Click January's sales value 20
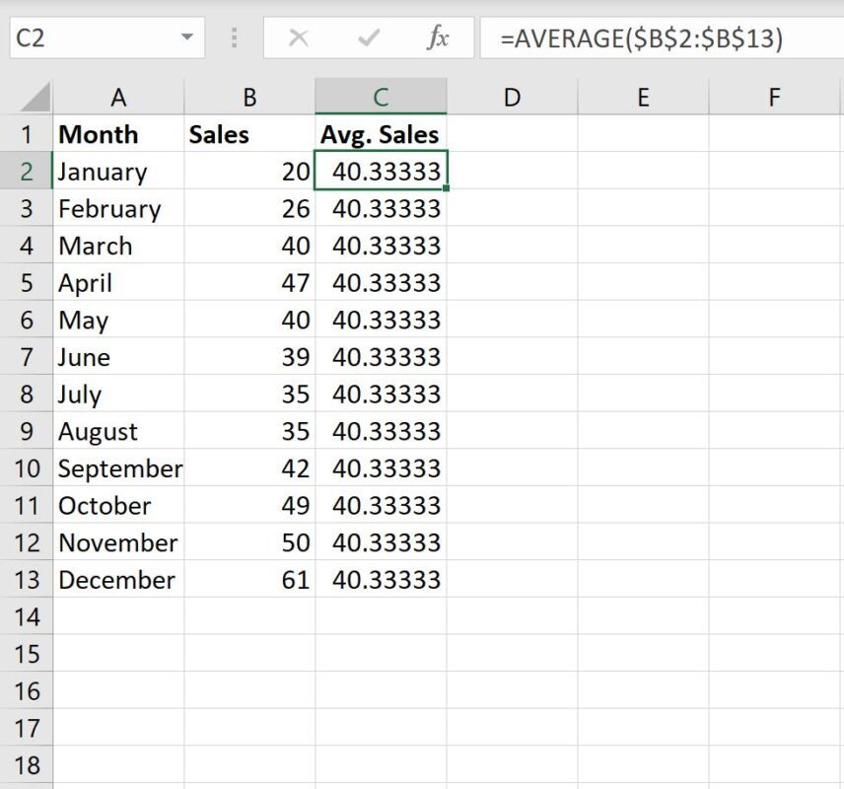844x789 pixels. pyautogui.click(x=249, y=172)
